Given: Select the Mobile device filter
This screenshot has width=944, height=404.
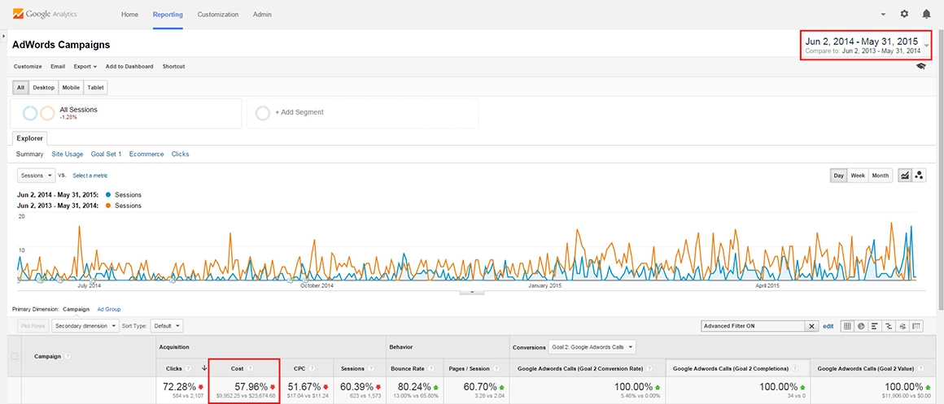Looking at the screenshot, I should 71,88.
